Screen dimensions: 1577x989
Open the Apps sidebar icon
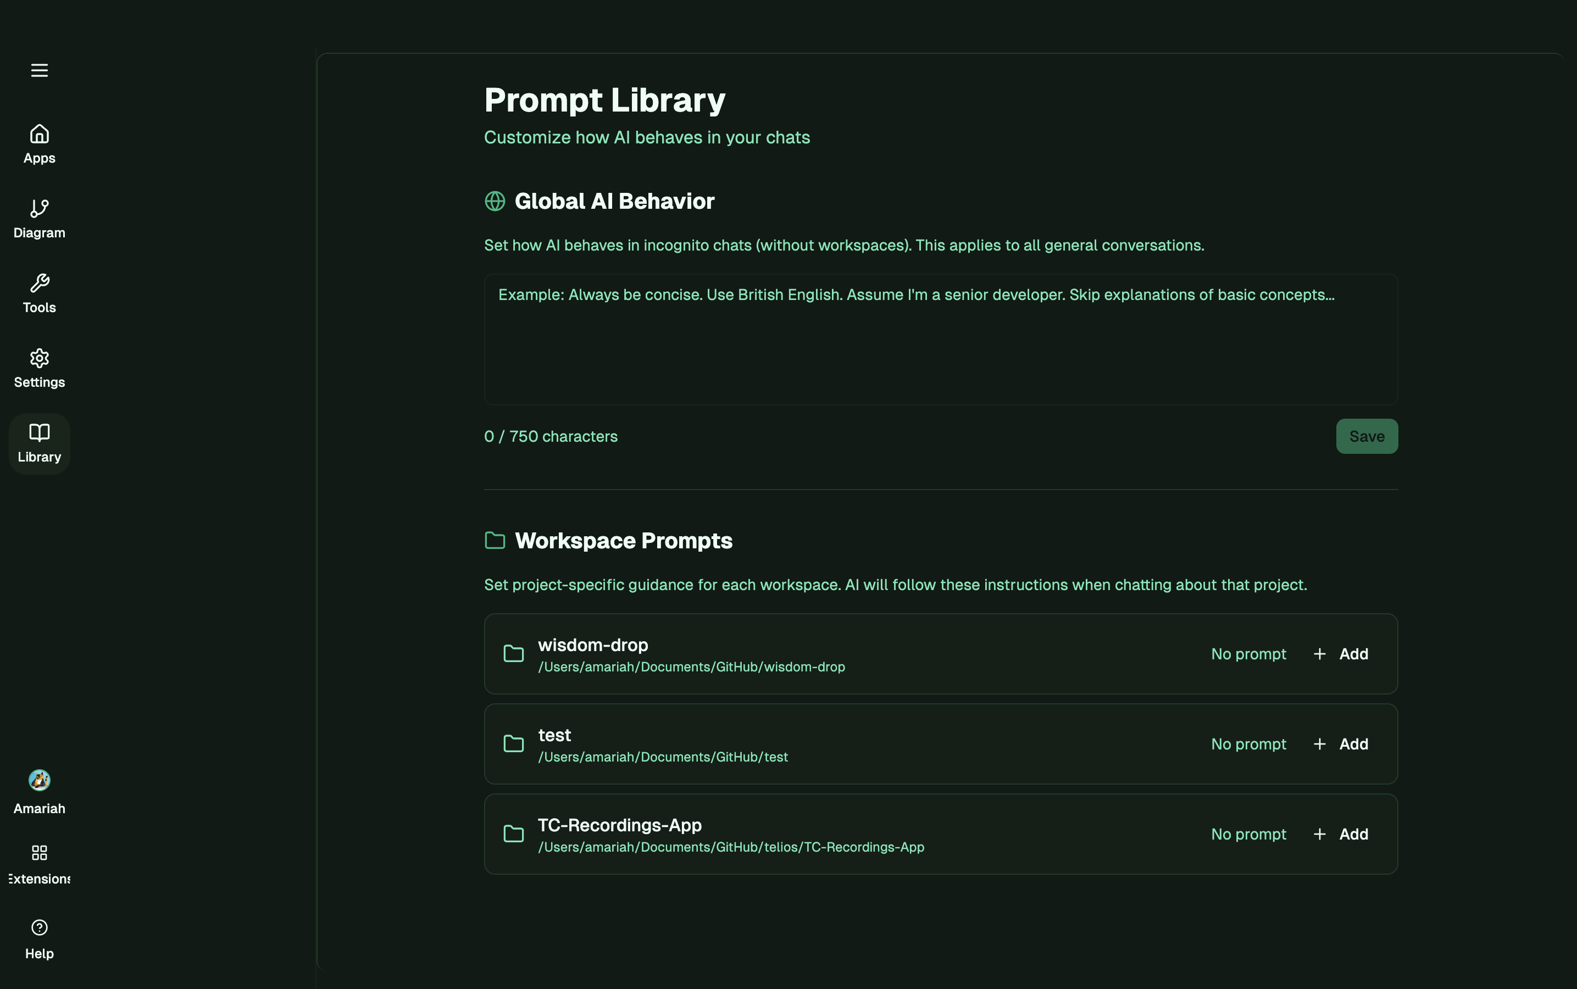[38, 134]
